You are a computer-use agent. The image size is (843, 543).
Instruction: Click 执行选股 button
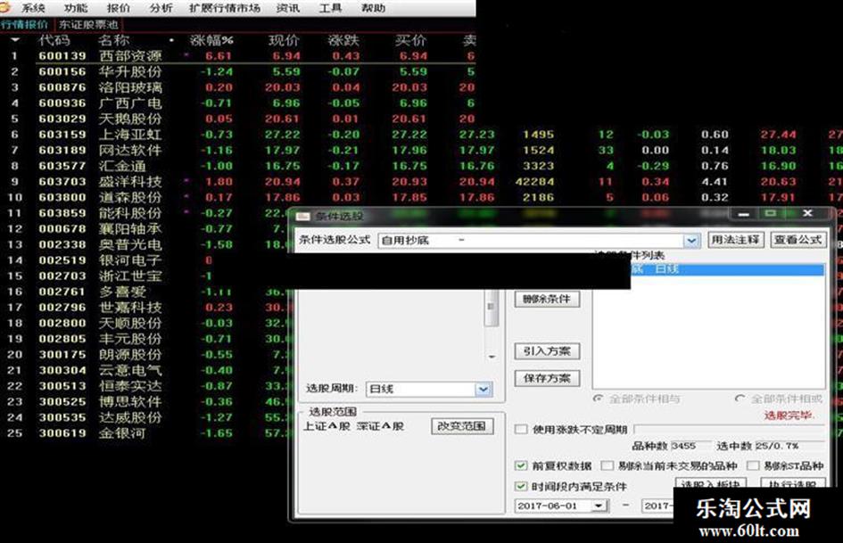click(792, 483)
